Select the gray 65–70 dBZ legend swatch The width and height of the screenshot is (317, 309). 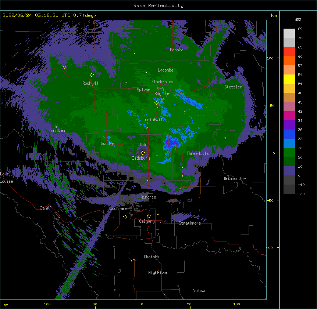tap(289, 42)
